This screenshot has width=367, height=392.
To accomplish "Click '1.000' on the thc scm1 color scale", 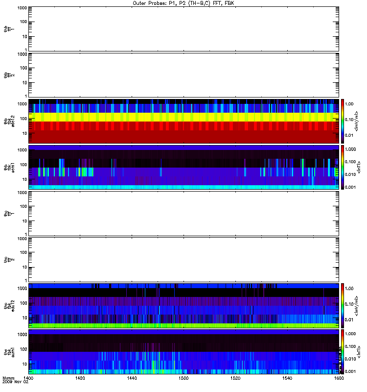I will [350, 334].
